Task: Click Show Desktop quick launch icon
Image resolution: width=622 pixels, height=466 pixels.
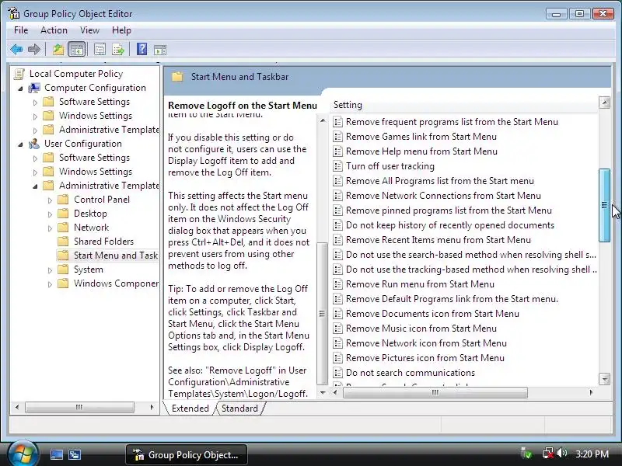Action: click(x=56, y=454)
